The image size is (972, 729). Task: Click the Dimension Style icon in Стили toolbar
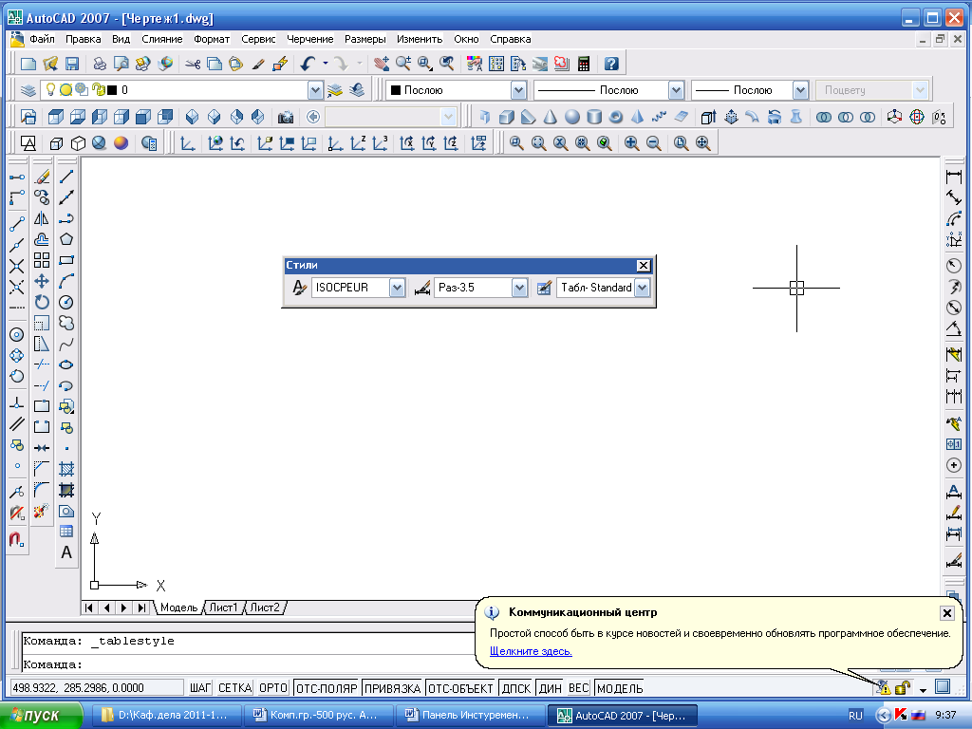(422, 288)
